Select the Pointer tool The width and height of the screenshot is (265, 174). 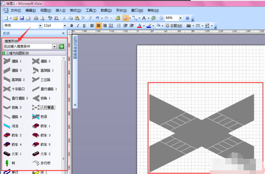[x=125, y=18]
